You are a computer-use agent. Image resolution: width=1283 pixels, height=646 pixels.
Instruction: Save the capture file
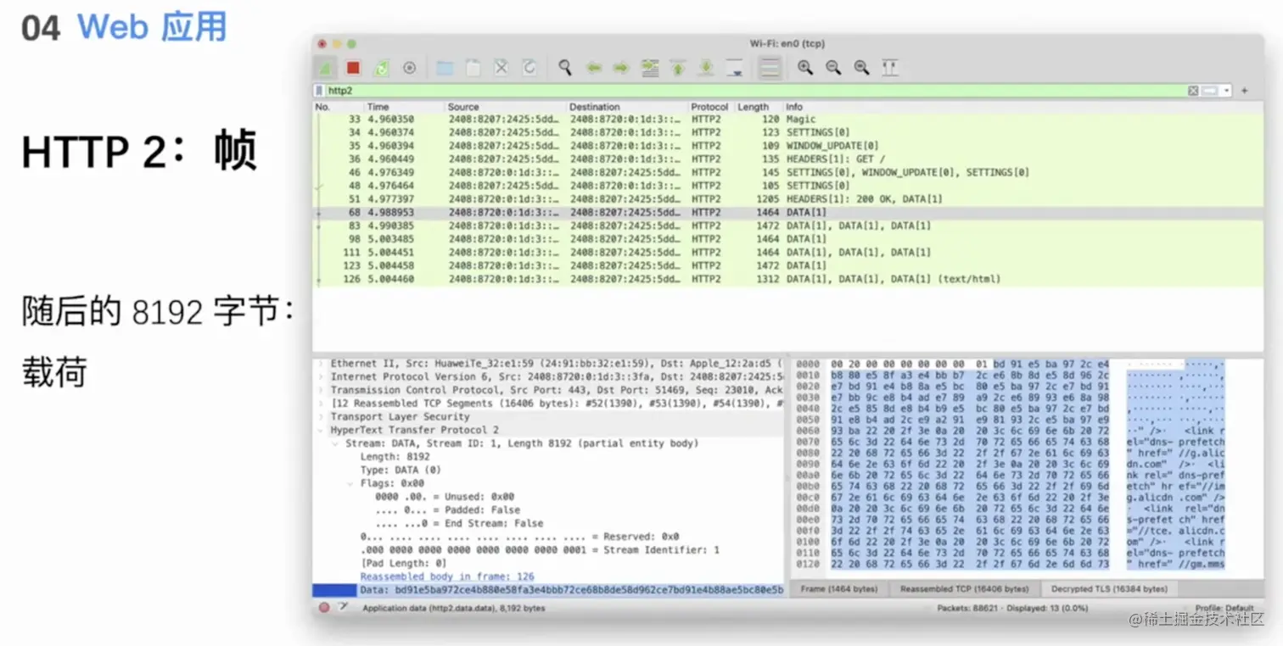pyautogui.click(x=473, y=68)
